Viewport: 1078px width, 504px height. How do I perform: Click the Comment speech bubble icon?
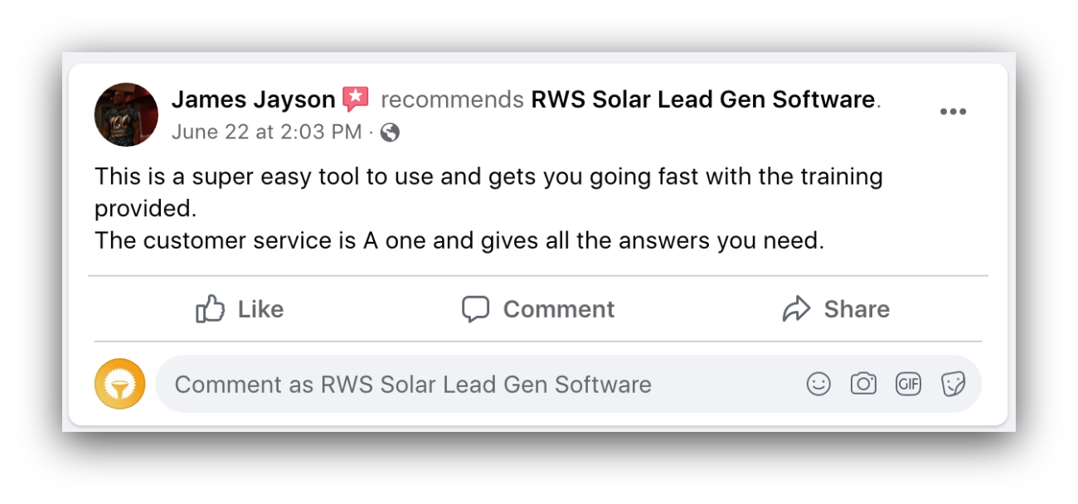click(475, 308)
